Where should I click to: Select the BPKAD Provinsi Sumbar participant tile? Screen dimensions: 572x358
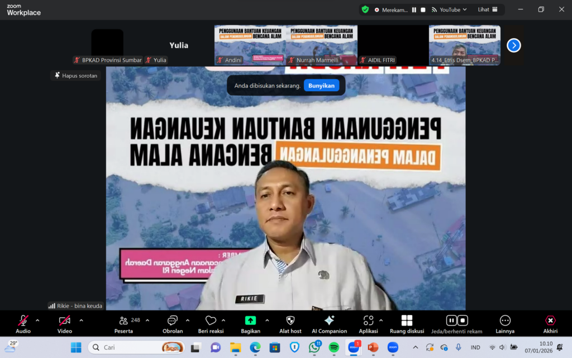tap(107, 45)
